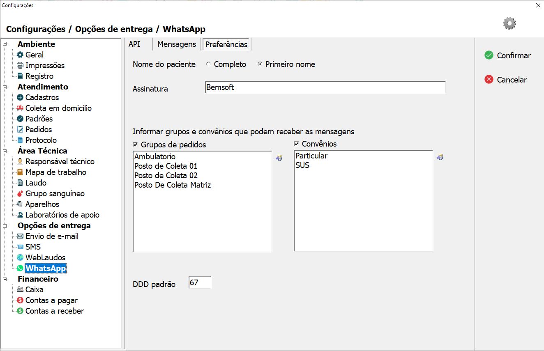Collapse the Financeiro tree section

[5, 279]
